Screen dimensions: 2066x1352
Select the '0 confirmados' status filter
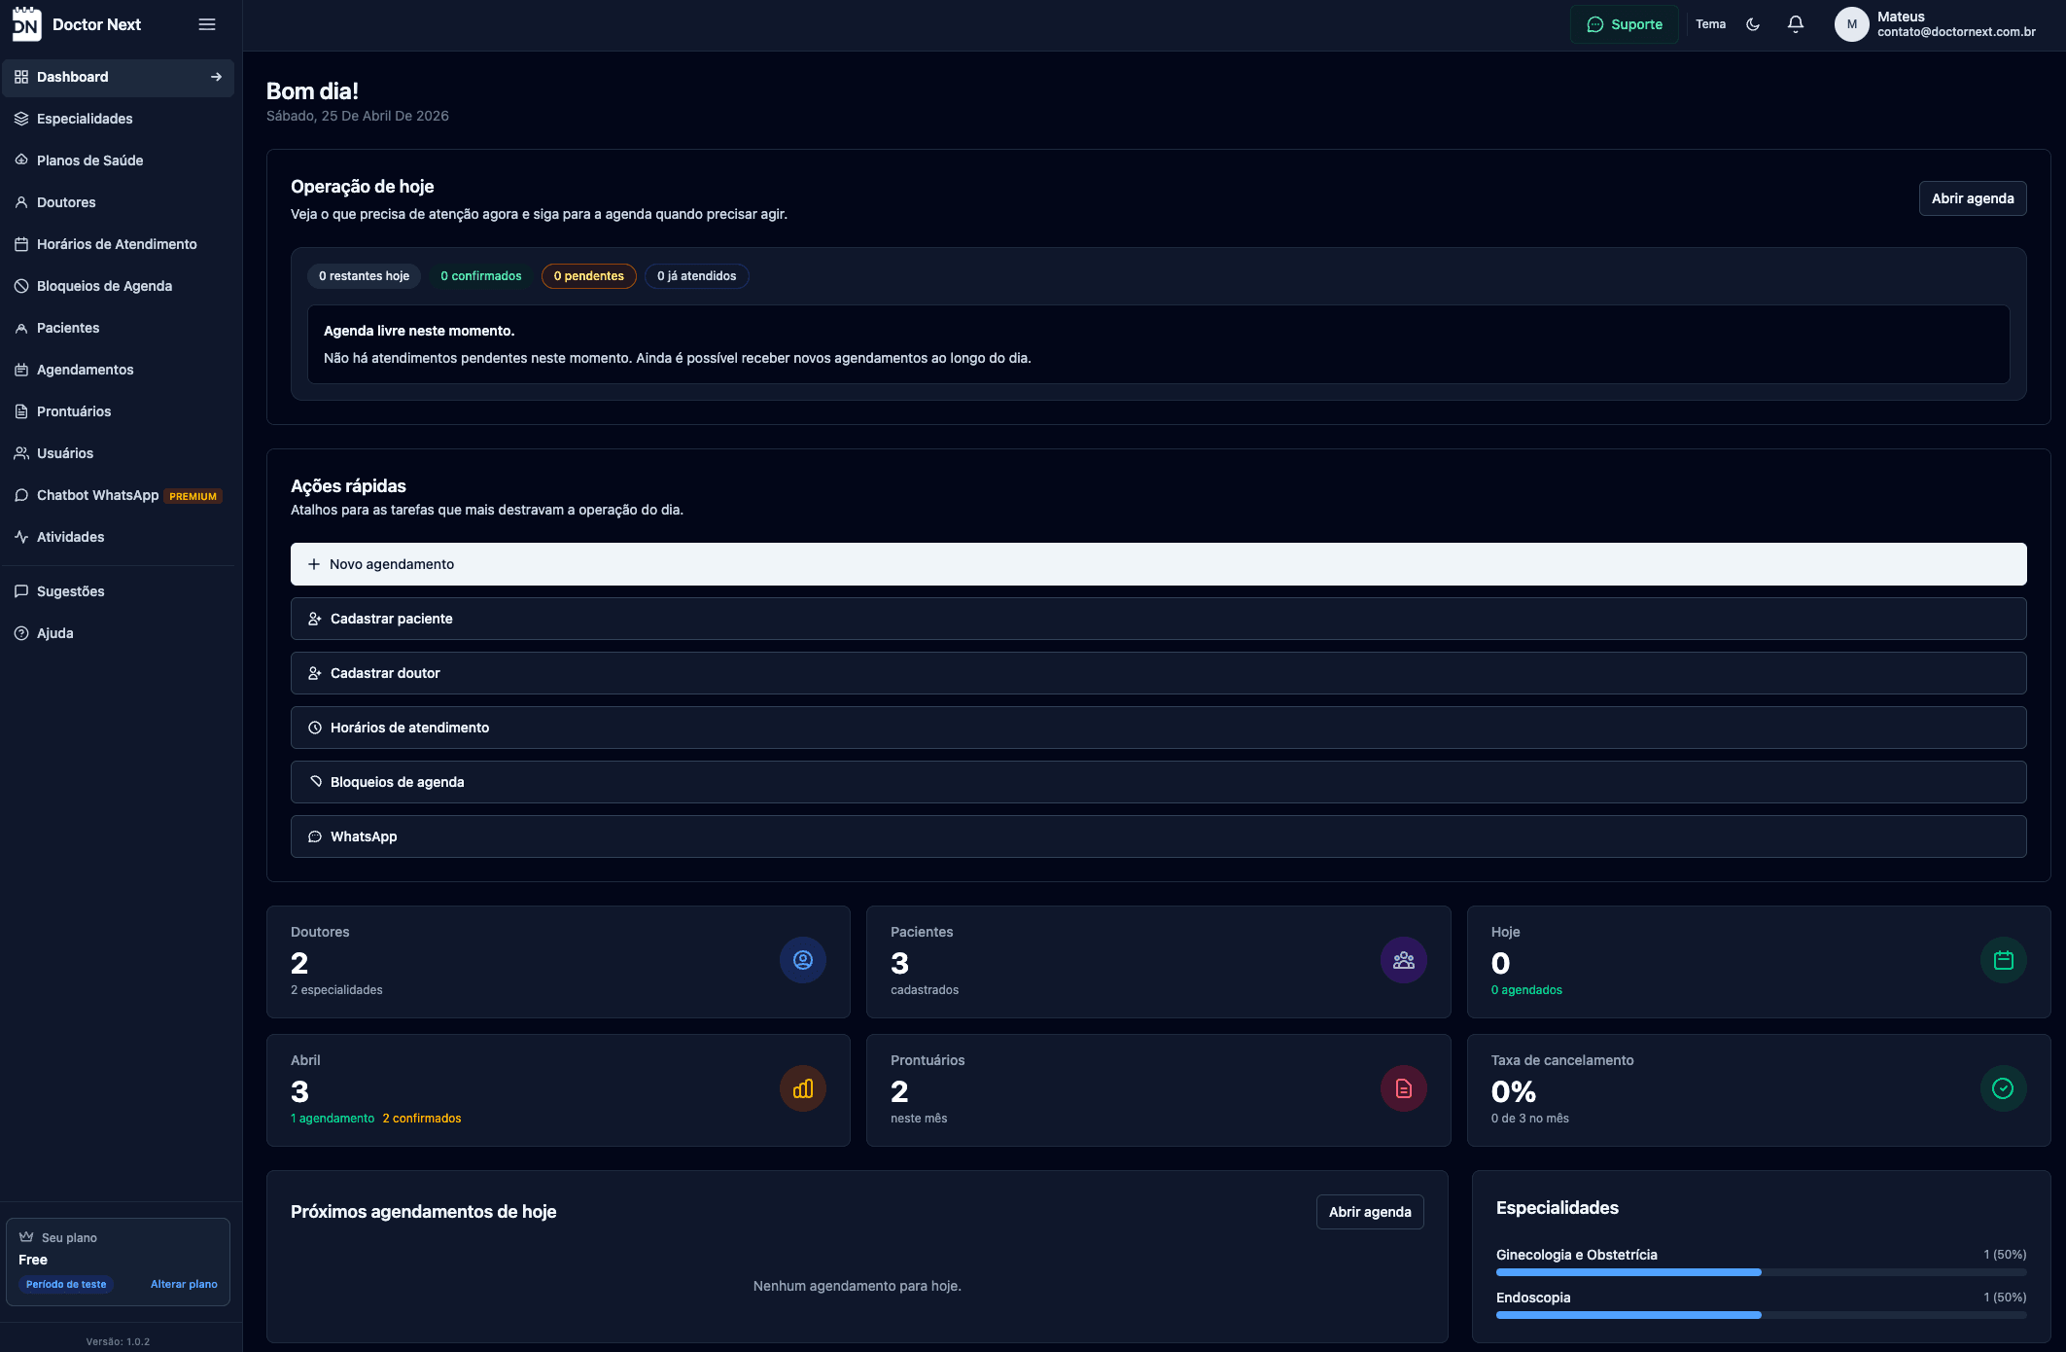pyautogui.click(x=480, y=276)
